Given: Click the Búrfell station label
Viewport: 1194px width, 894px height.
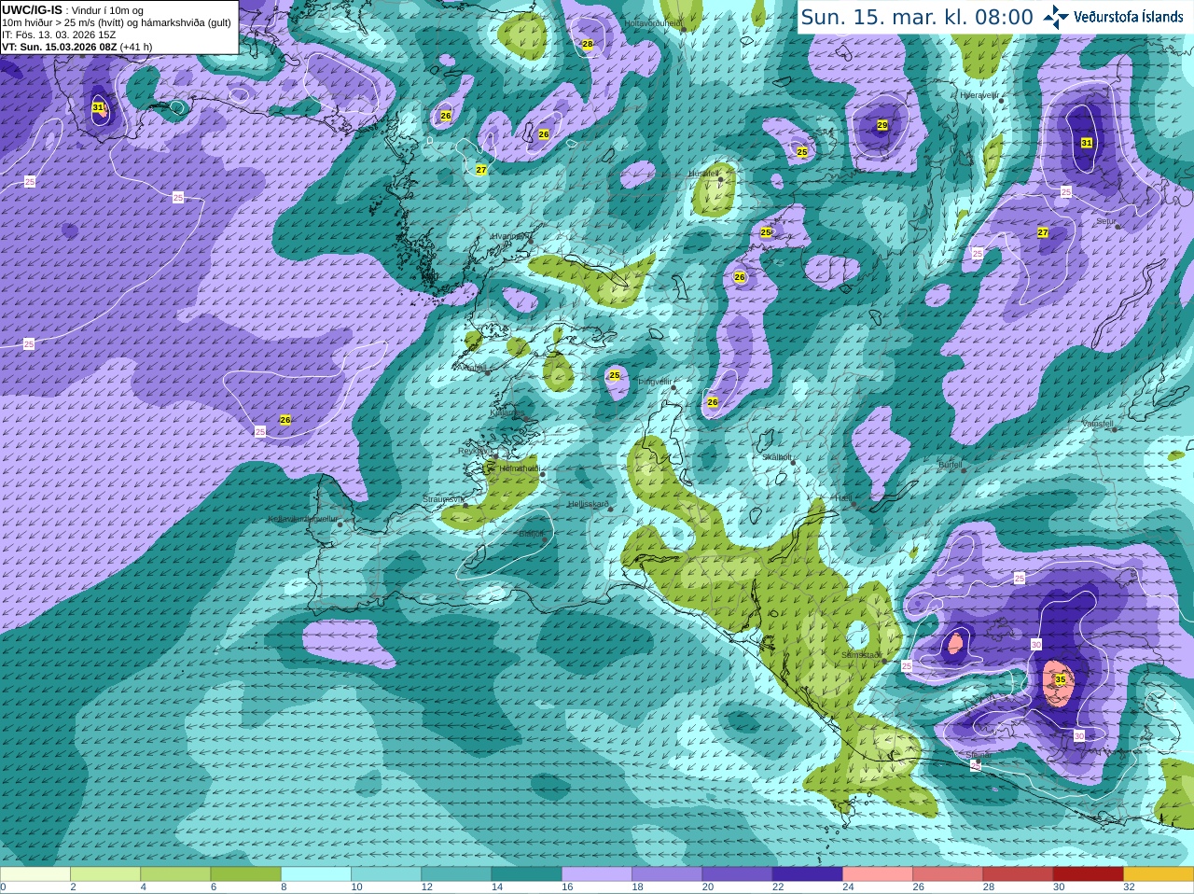Looking at the screenshot, I should point(950,464).
